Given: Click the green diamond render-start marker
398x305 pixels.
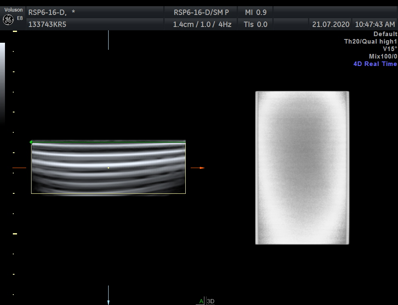Looking at the screenshot, I should tap(32, 142).
